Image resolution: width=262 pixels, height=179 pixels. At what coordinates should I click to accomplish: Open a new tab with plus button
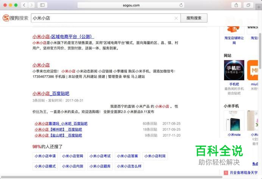(259, 7)
